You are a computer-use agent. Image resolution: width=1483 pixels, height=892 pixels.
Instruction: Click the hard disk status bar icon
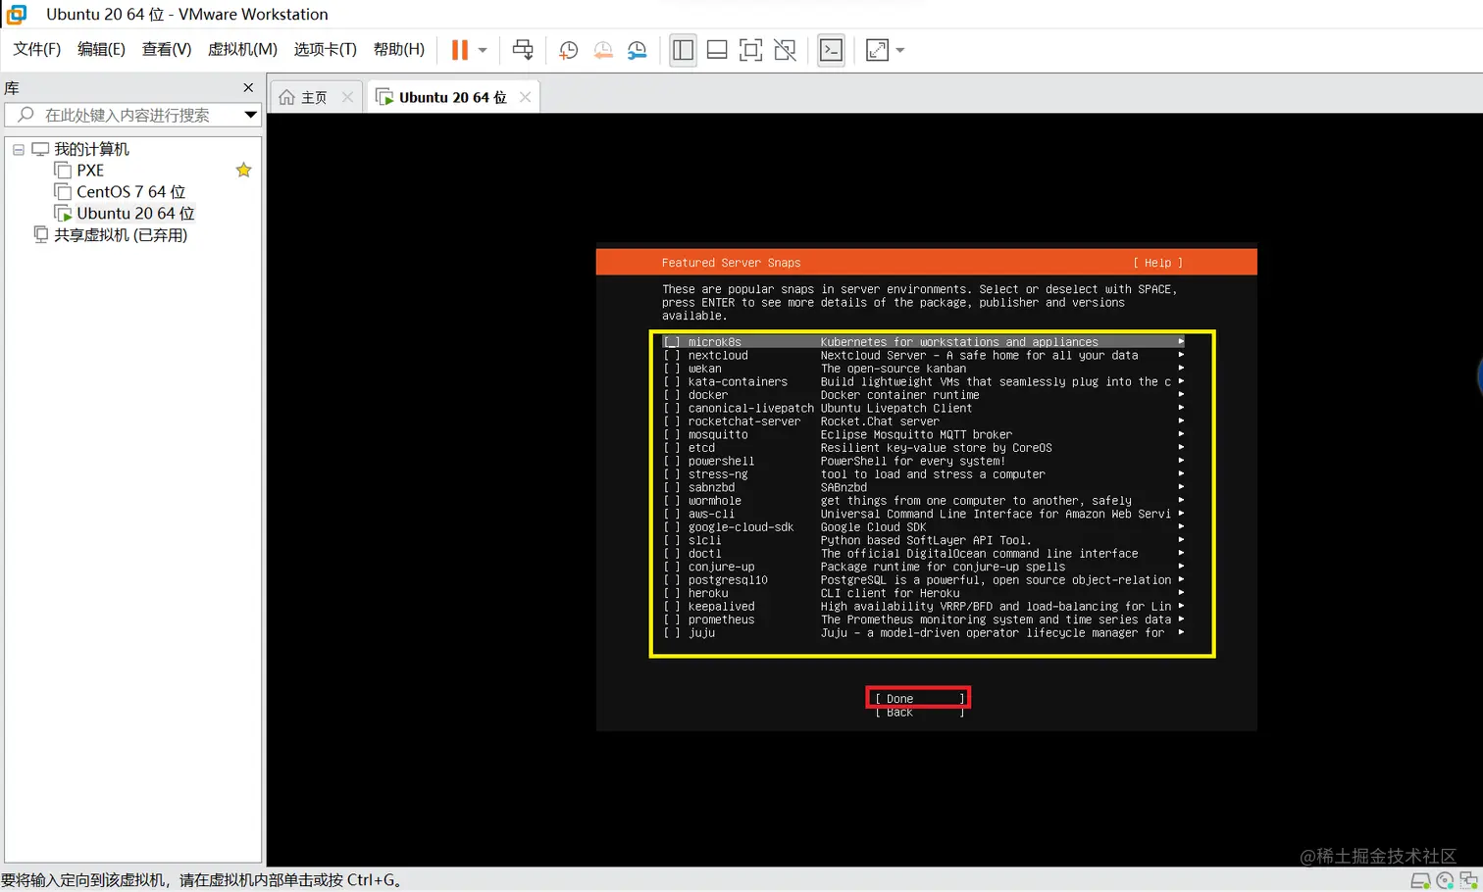pos(1419,881)
